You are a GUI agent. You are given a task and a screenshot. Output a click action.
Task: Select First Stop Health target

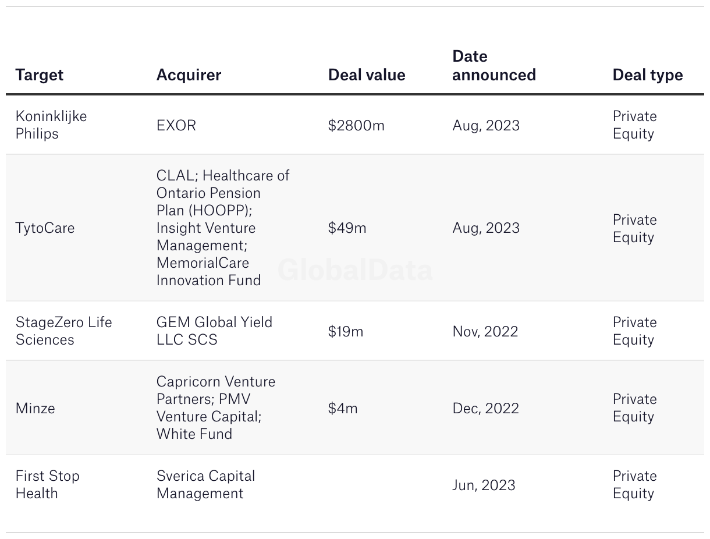click(x=47, y=484)
